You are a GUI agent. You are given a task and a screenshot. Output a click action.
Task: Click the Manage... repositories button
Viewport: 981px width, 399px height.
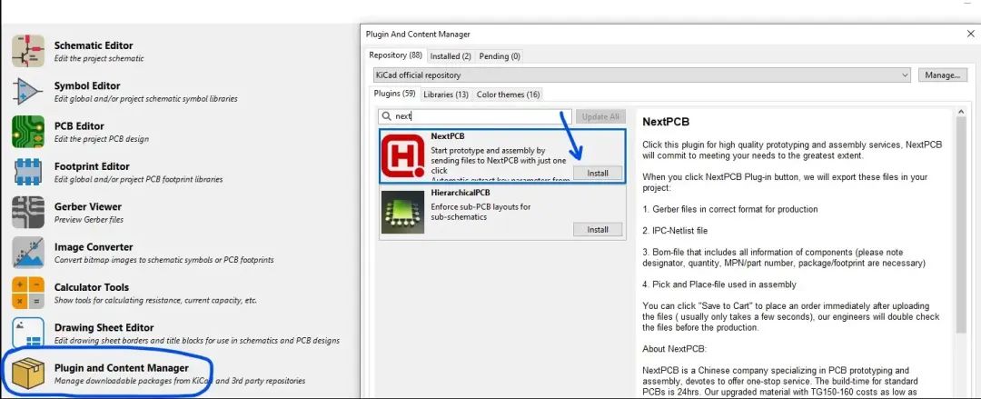pyautogui.click(x=942, y=75)
